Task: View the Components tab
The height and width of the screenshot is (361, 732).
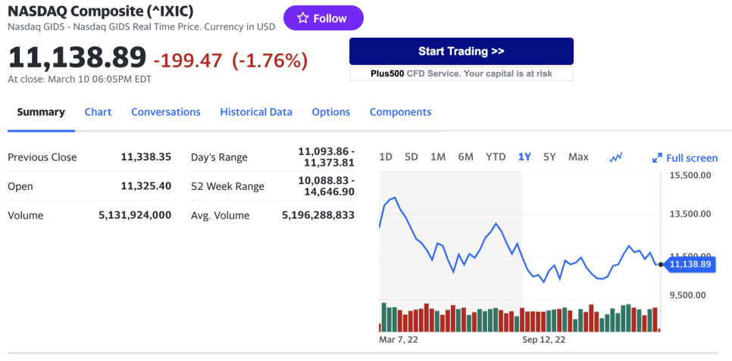Action: point(401,112)
